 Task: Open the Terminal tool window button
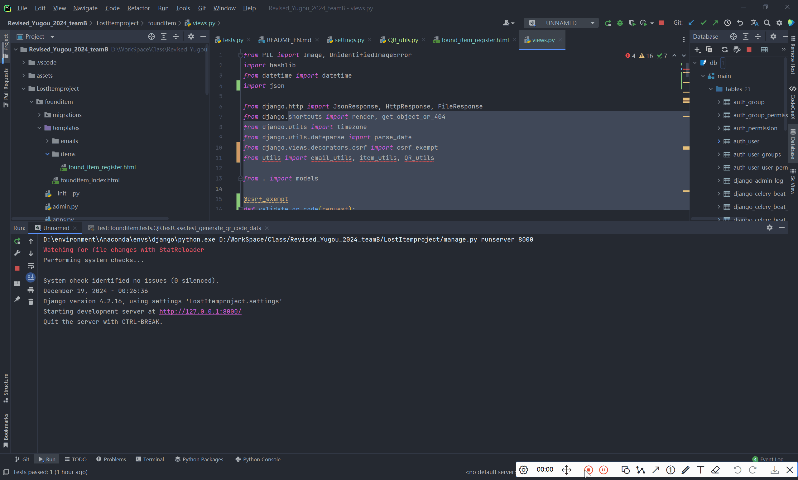150,459
